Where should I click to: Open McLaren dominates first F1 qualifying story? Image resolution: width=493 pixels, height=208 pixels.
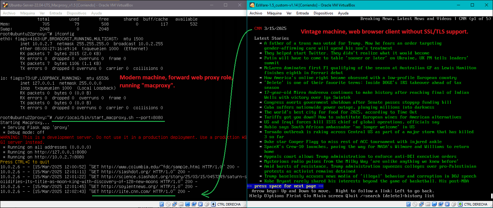370,70
